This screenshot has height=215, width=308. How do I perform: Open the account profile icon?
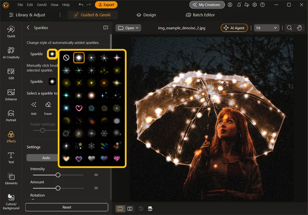pyautogui.click(x=230, y=5)
